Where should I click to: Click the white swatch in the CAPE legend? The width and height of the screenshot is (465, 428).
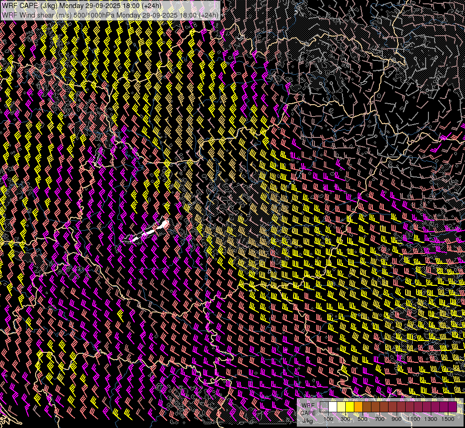click(332, 407)
